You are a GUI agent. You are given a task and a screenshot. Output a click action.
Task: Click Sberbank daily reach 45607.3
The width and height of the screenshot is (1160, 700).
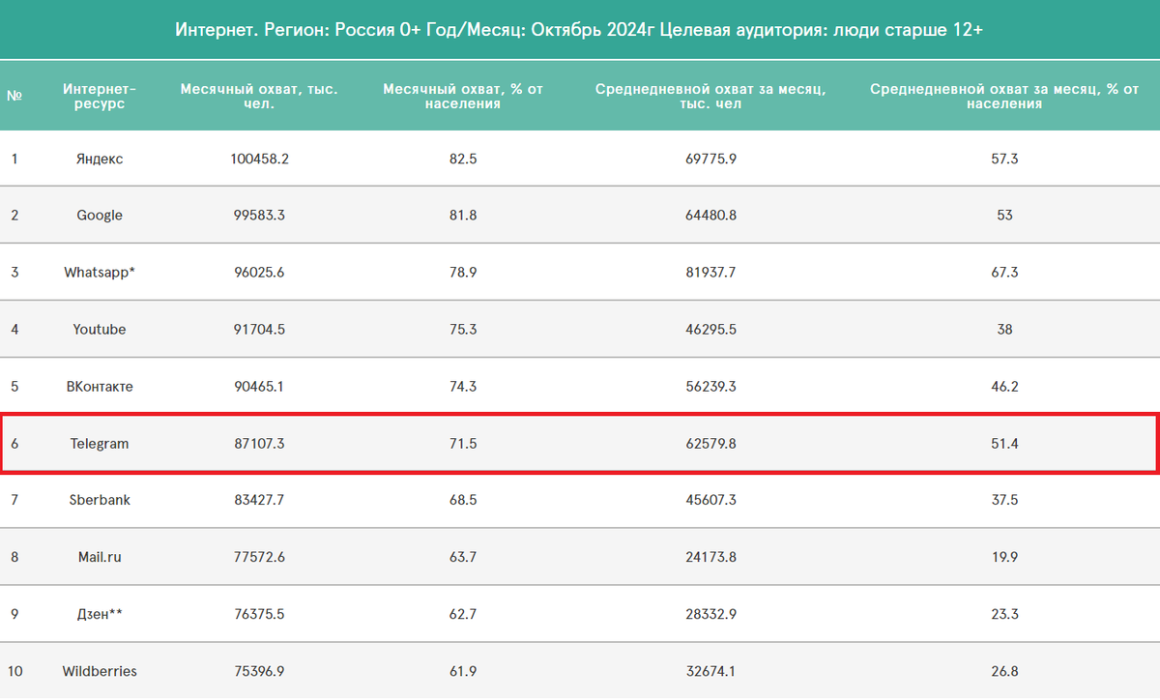(710, 500)
